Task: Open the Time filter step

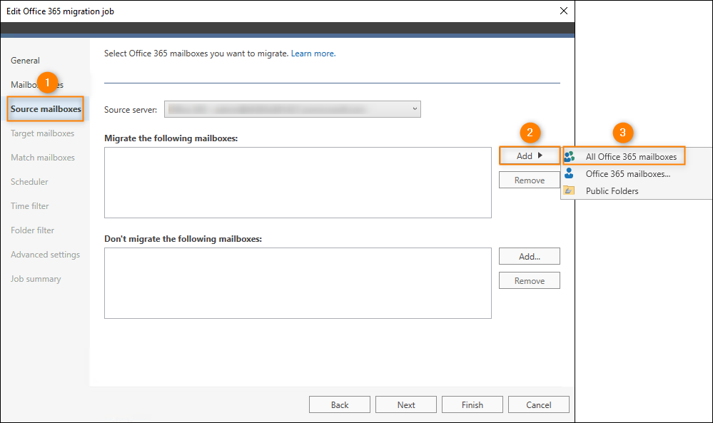Action: 30,206
